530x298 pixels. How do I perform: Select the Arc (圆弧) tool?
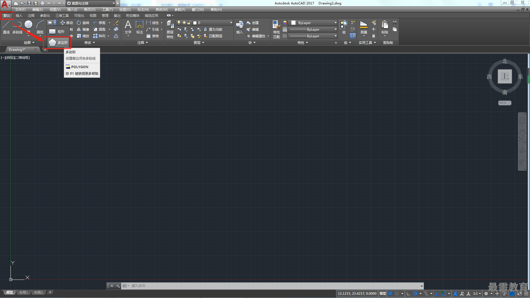coord(40,27)
